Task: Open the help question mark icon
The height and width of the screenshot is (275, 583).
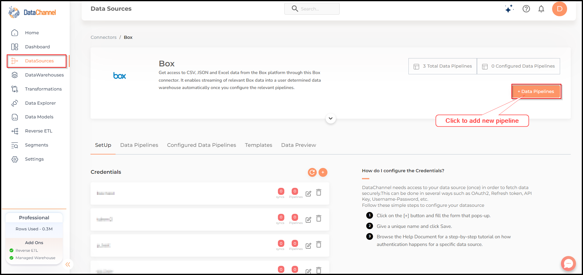Action: [526, 9]
